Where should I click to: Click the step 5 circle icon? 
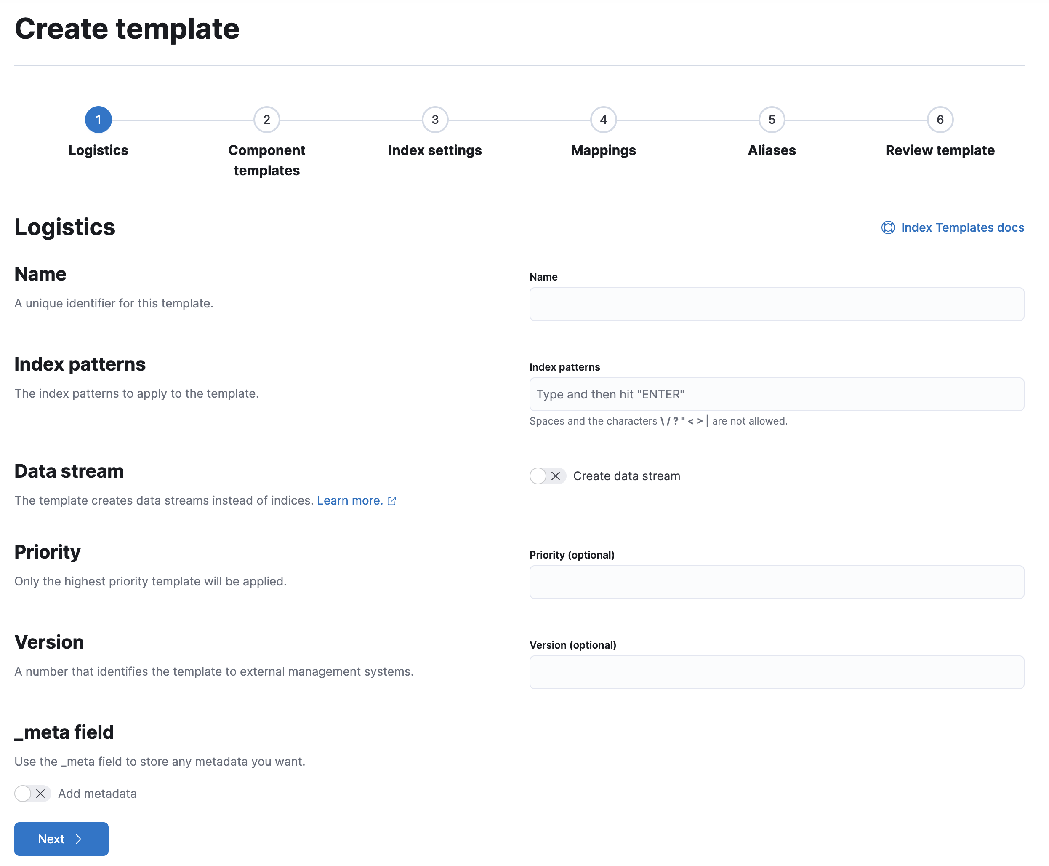coord(771,120)
